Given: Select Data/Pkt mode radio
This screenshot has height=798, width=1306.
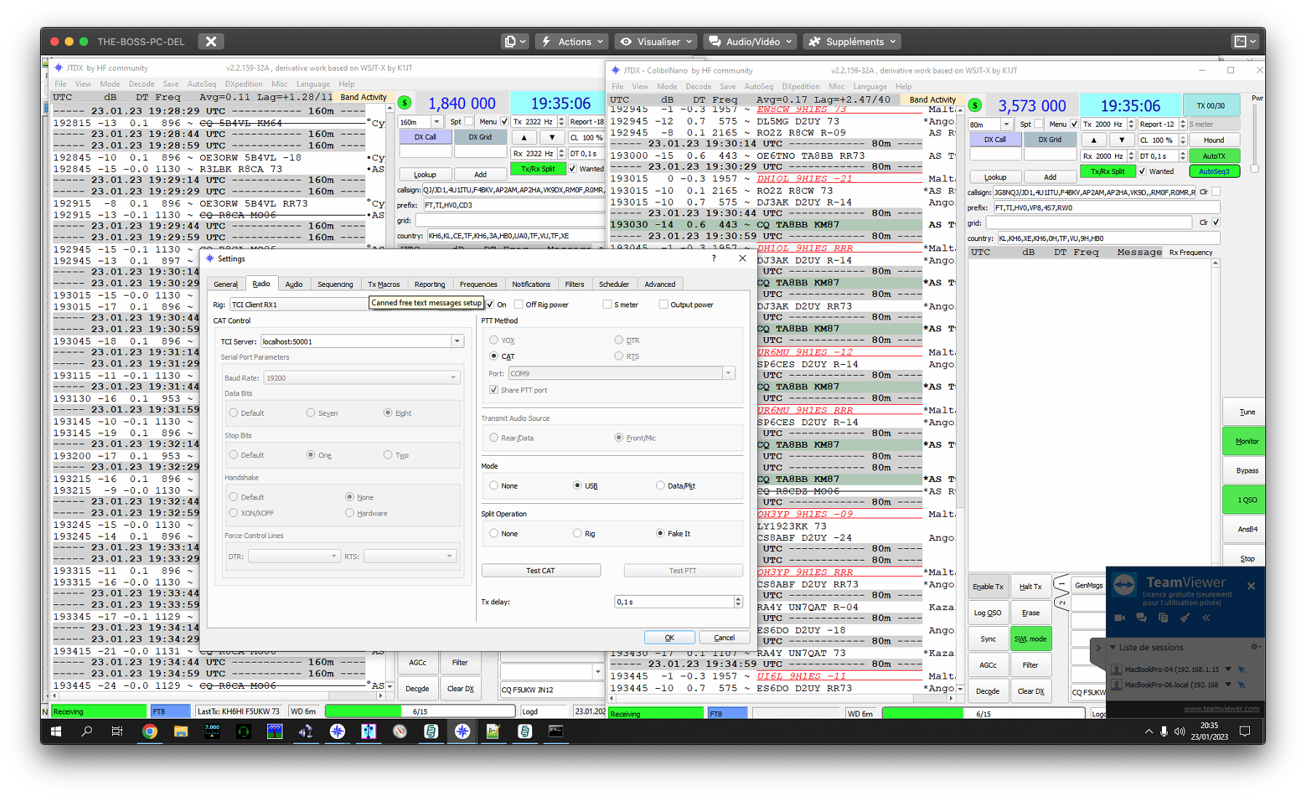Looking at the screenshot, I should pos(660,486).
